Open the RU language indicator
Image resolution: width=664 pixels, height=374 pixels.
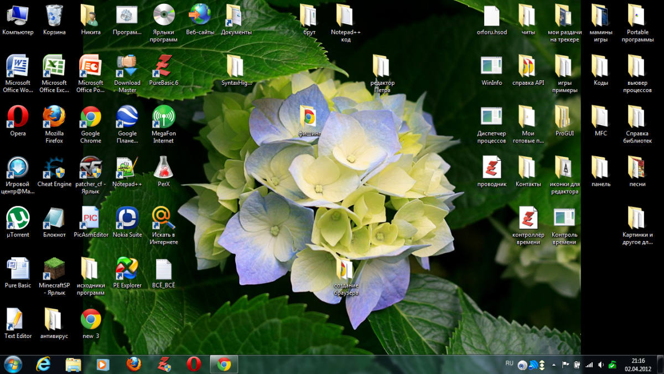click(x=509, y=363)
